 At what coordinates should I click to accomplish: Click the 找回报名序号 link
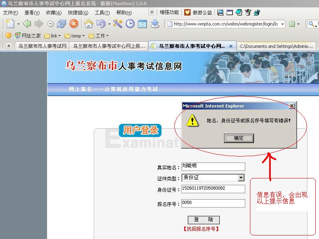tap(201, 229)
